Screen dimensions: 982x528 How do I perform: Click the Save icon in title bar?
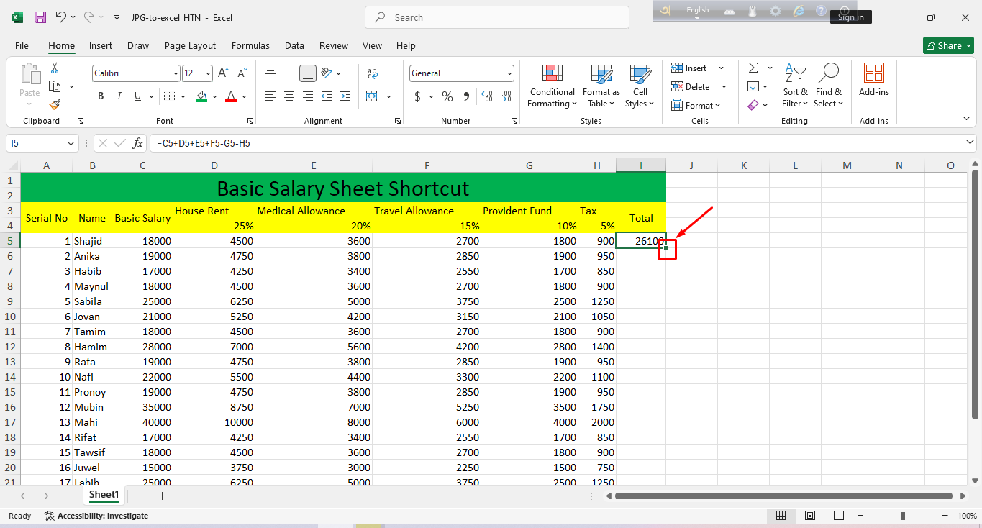pos(40,17)
